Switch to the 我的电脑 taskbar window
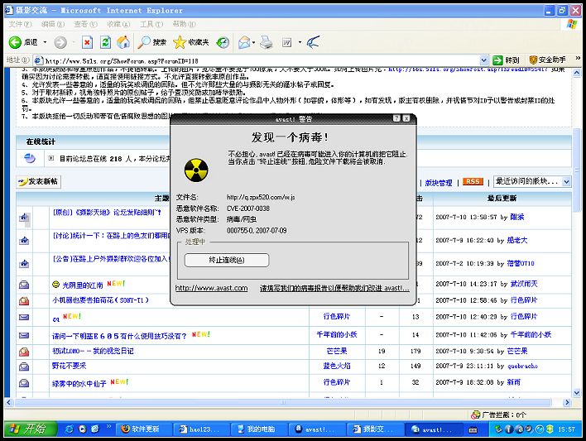 coord(259,429)
